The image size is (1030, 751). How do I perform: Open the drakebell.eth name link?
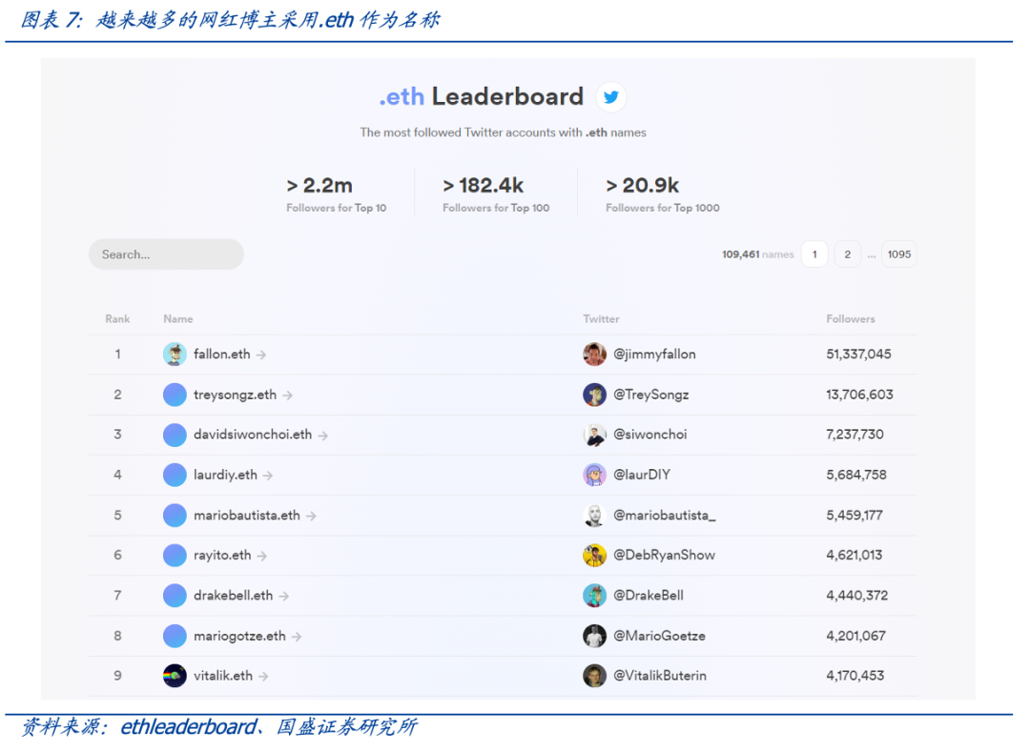pyautogui.click(x=234, y=596)
